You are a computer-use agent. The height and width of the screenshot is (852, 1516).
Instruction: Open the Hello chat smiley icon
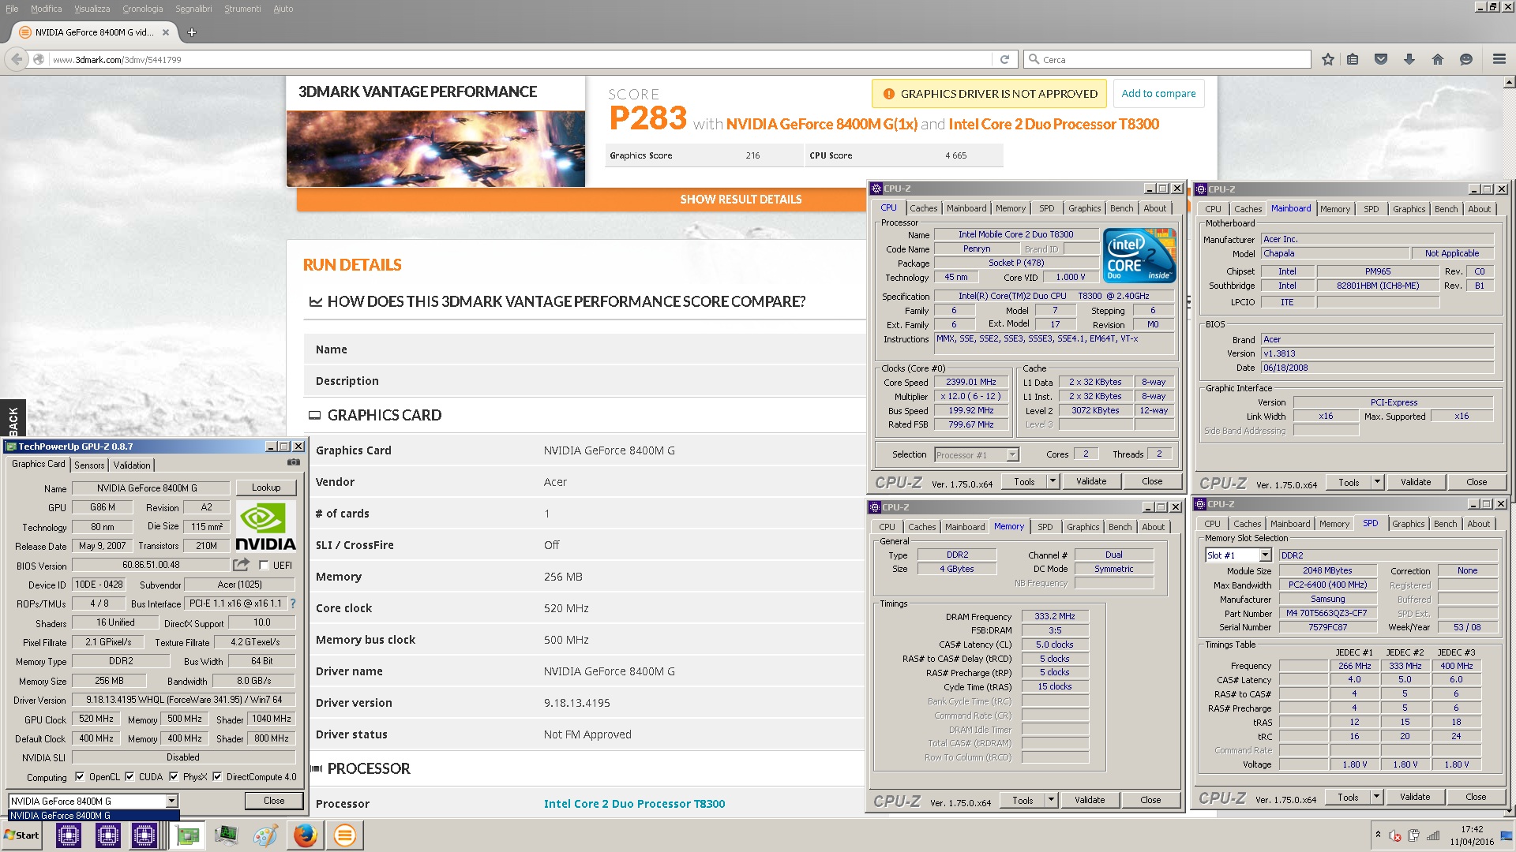point(1466,59)
